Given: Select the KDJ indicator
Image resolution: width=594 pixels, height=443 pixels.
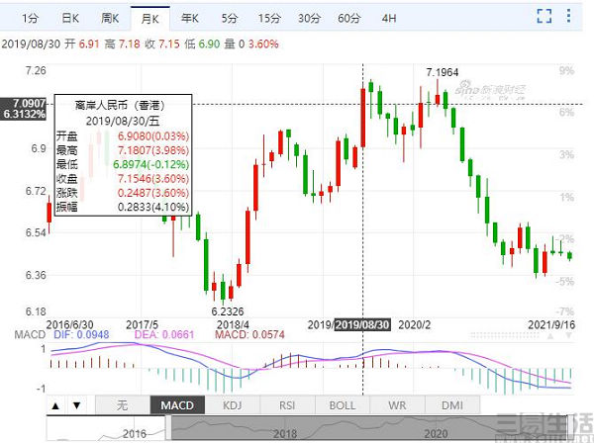Looking at the screenshot, I should pyautogui.click(x=233, y=405).
